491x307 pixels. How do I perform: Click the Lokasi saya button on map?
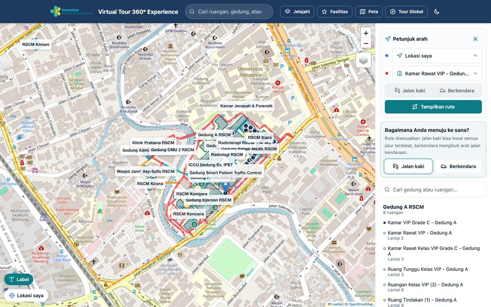[x=26, y=295]
